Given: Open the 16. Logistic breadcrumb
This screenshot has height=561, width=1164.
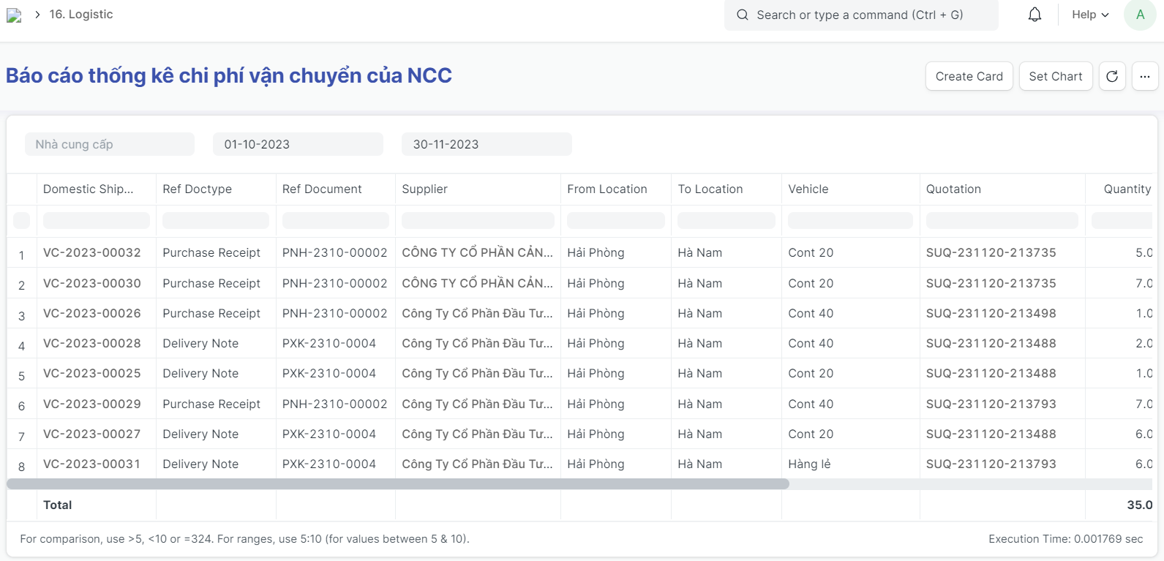Looking at the screenshot, I should [81, 15].
